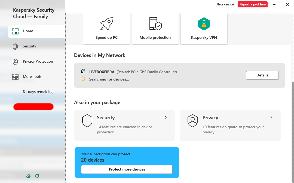This screenshot has height=183, width=294.
Task: Click the home network icon beside LIVEBOXFIBRA
Action: (x=83, y=72)
